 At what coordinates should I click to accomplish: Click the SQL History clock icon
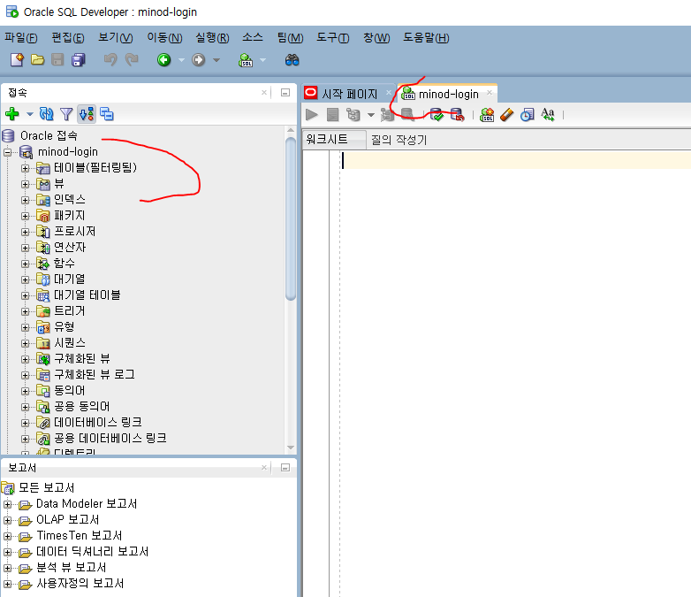pos(527,115)
